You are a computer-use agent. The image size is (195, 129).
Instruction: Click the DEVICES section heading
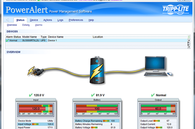coord(12,31)
